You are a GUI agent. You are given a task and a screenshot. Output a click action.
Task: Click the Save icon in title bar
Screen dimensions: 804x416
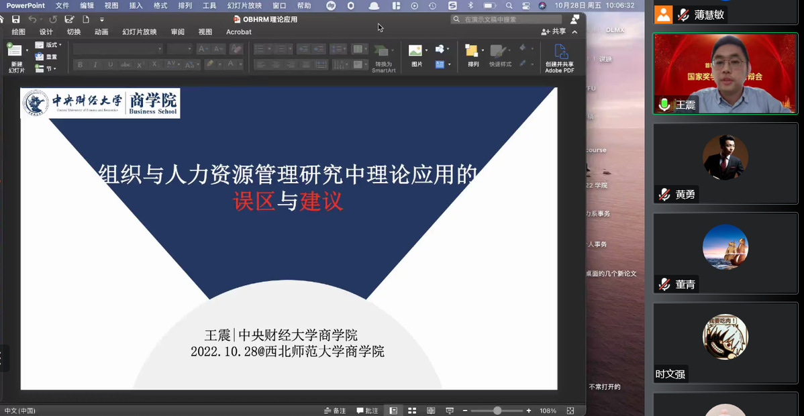pyautogui.click(x=16, y=19)
